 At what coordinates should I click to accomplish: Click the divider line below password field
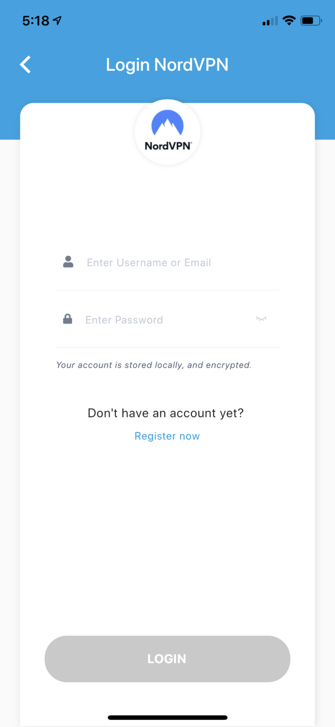tap(167, 348)
